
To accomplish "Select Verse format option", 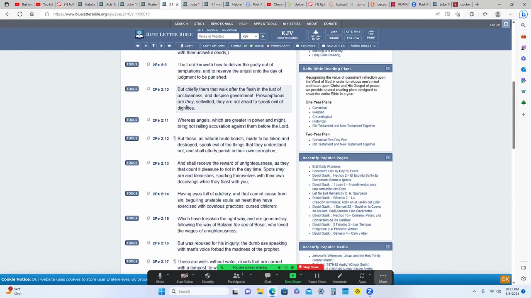I will [x=257, y=46].
